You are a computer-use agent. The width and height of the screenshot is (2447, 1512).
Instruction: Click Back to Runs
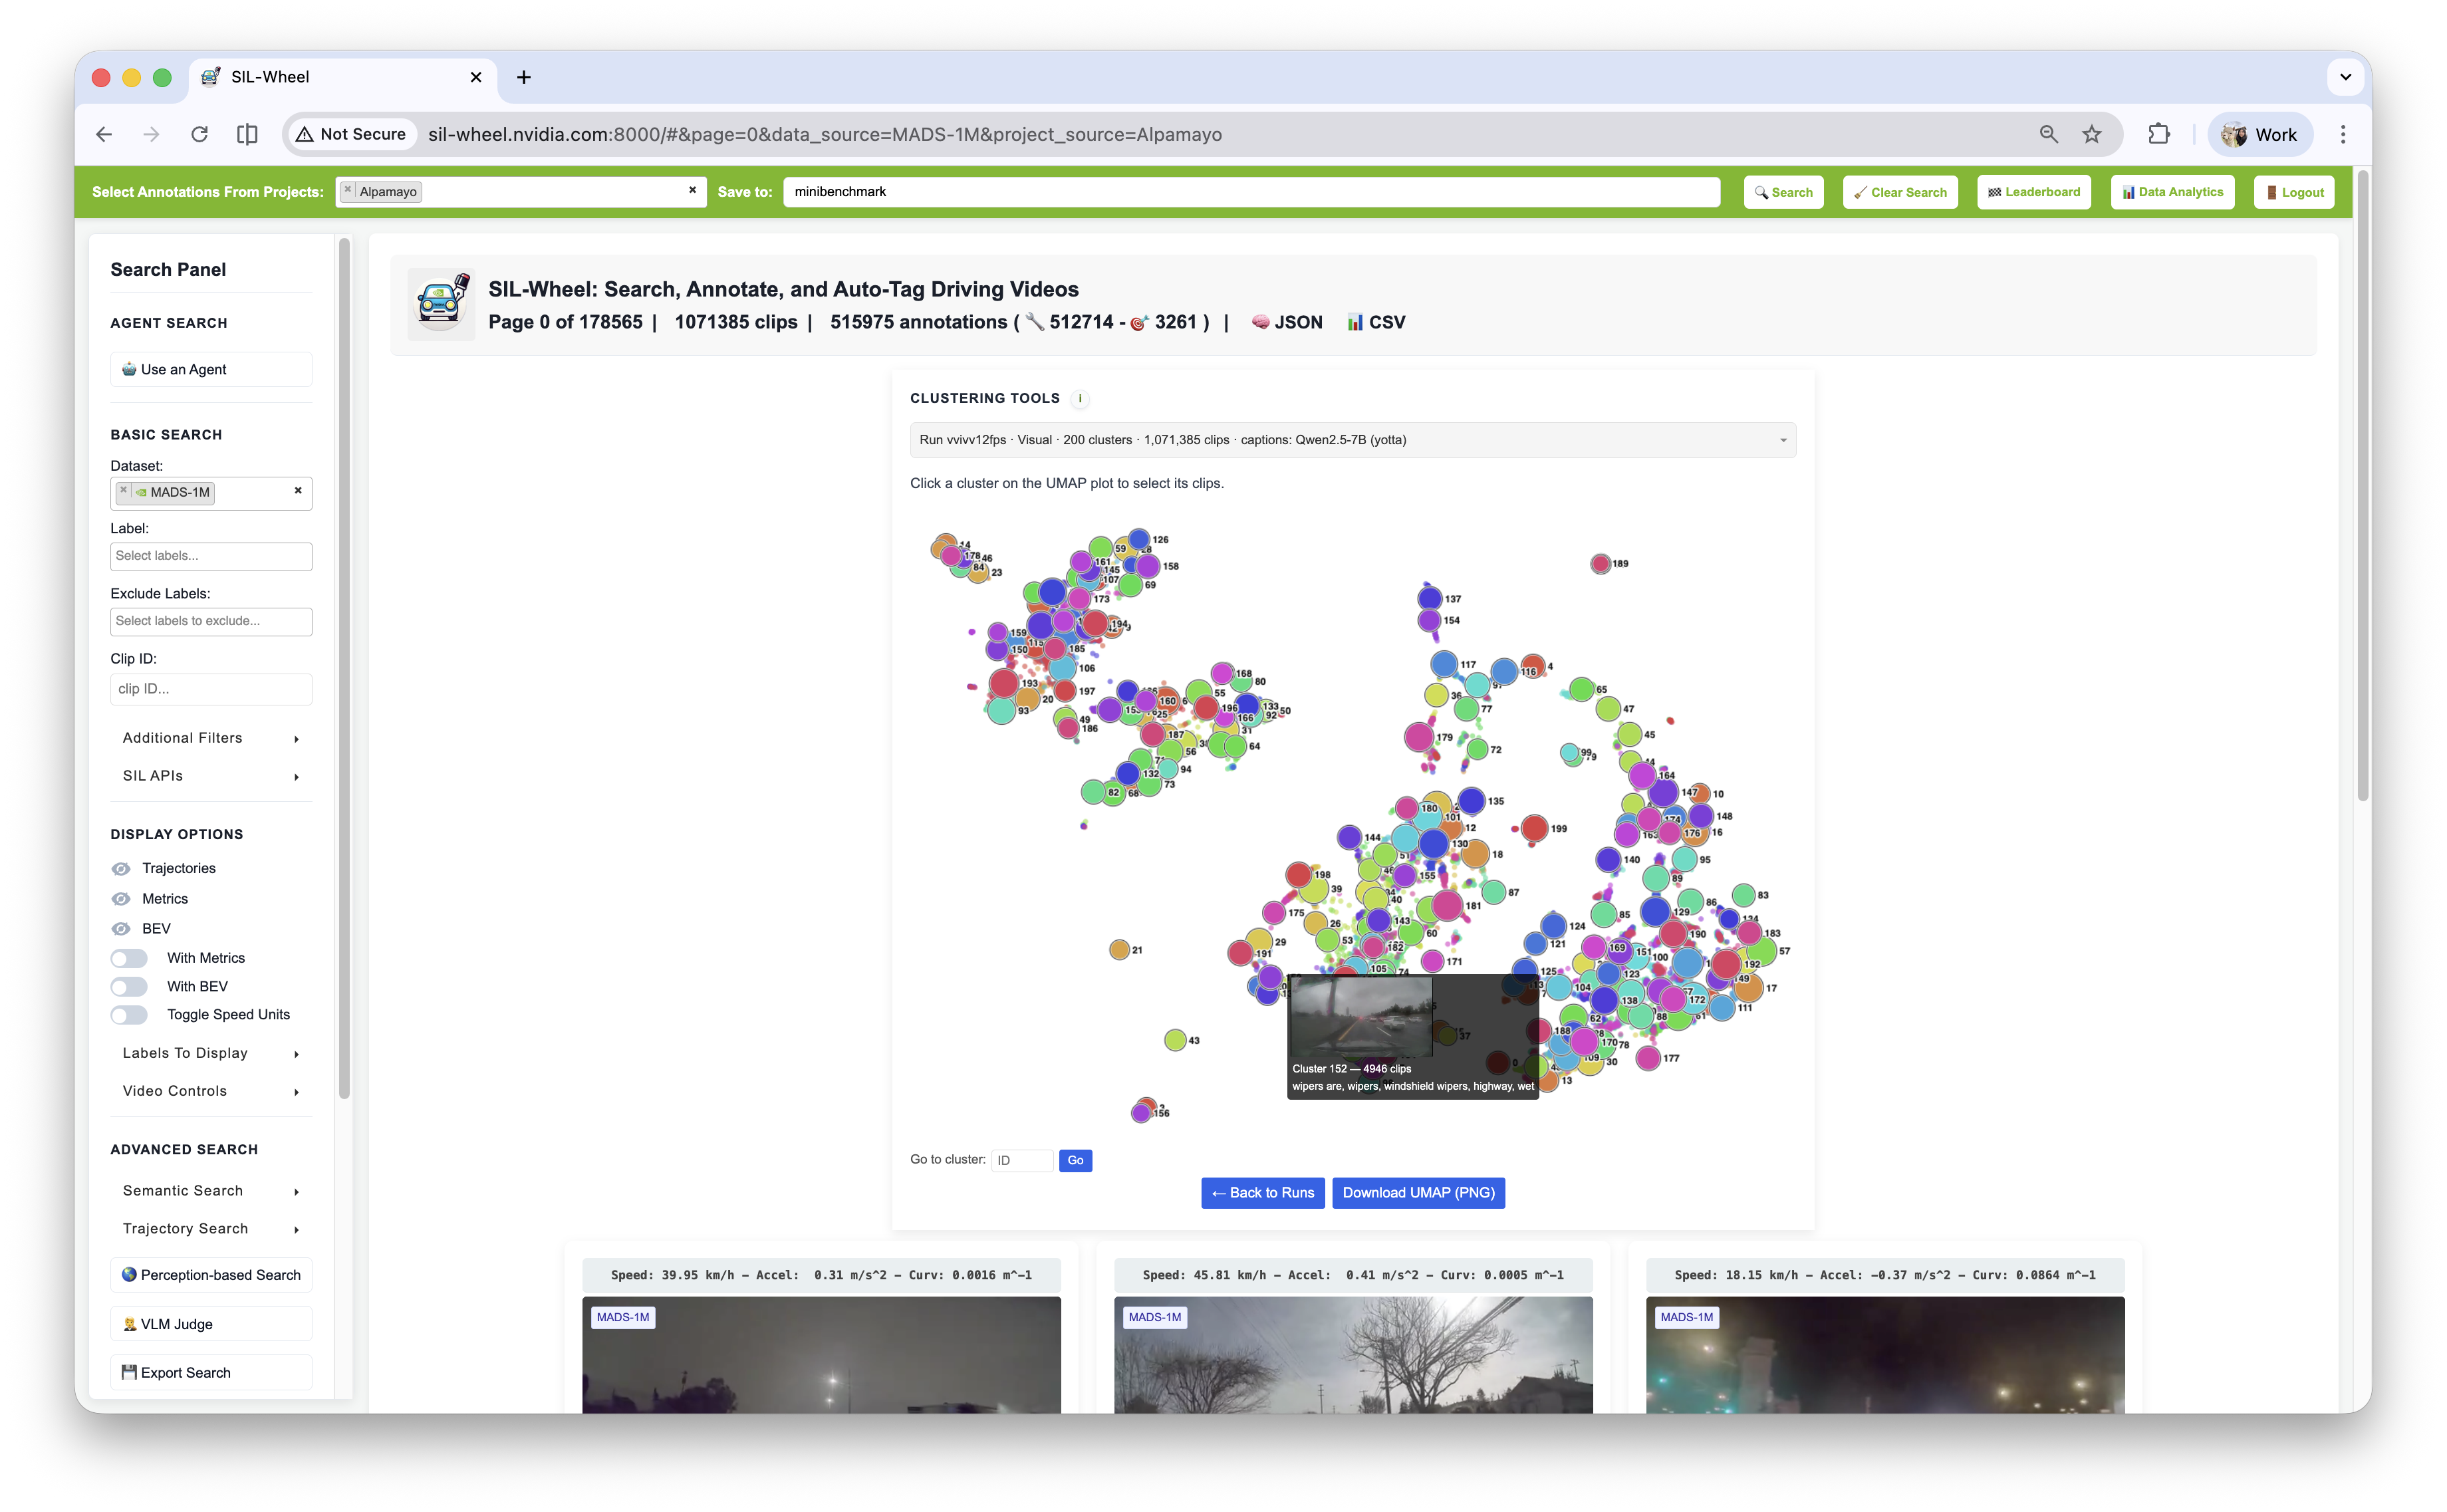tap(1262, 1193)
